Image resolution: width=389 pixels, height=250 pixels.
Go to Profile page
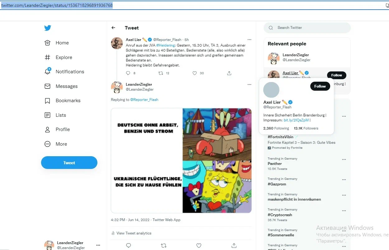pos(57,130)
